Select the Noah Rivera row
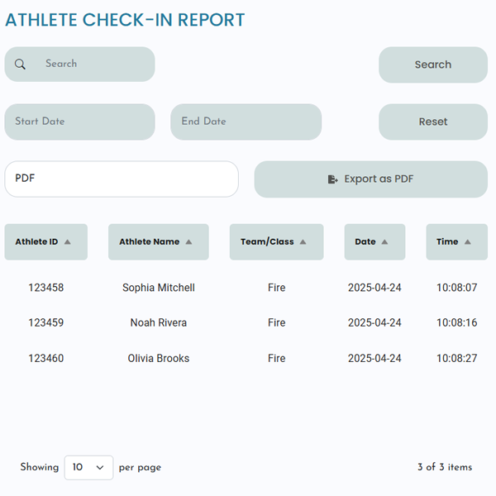The image size is (496, 496). pyautogui.click(x=159, y=322)
